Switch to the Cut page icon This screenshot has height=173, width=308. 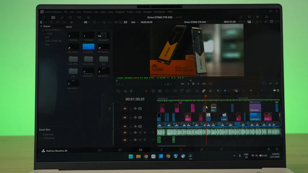[120, 150]
